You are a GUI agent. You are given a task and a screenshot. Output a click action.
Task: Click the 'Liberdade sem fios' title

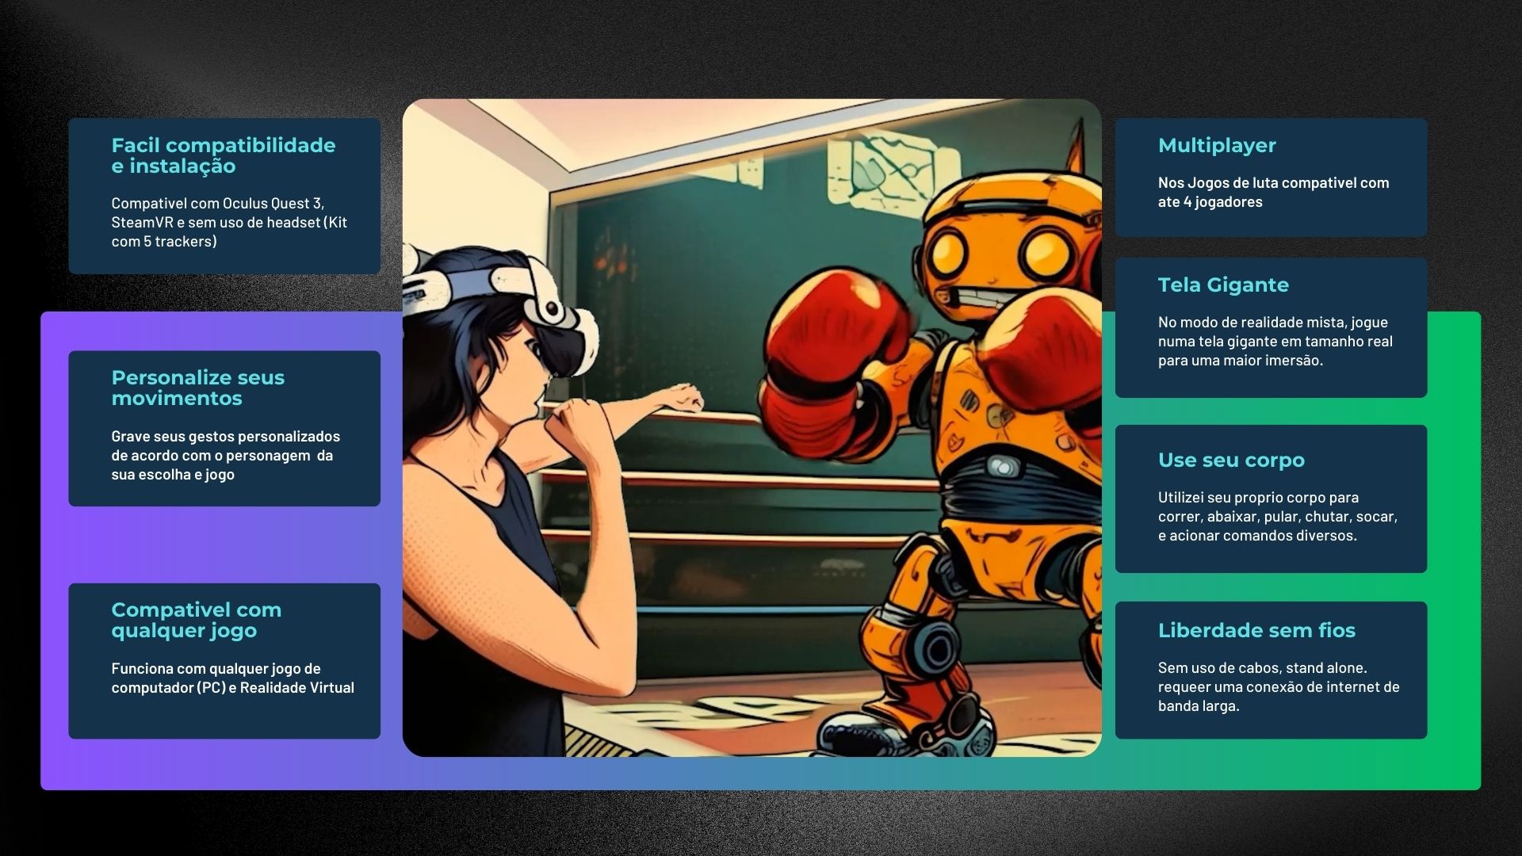click(x=1256, y=630)
